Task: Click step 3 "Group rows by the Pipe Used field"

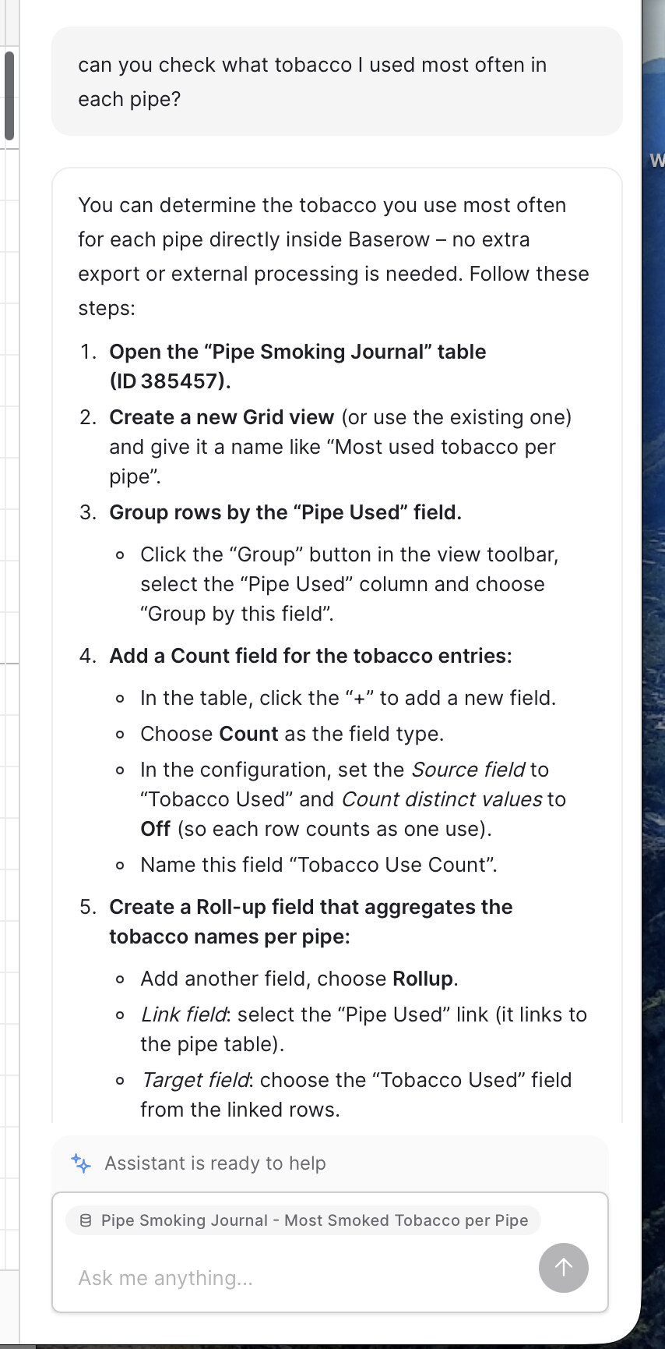Action: point(285,512)
